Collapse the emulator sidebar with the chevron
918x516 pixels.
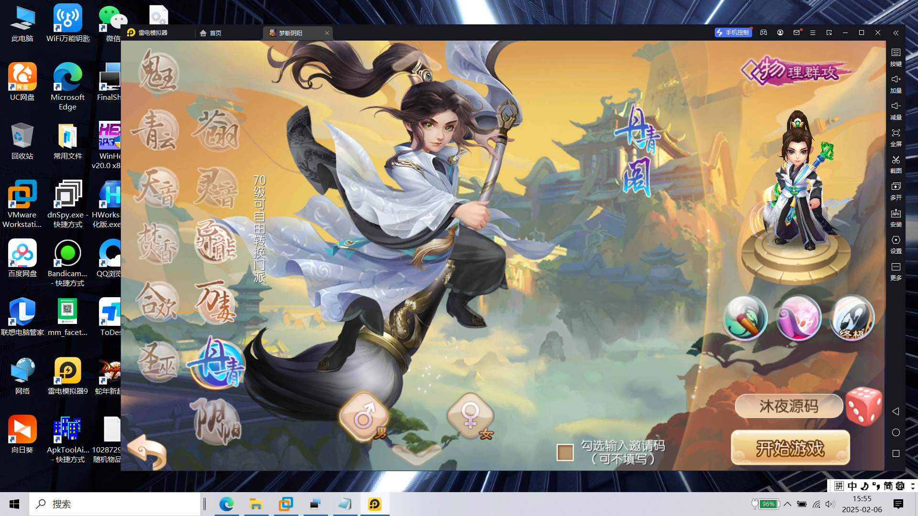(896, 33)
